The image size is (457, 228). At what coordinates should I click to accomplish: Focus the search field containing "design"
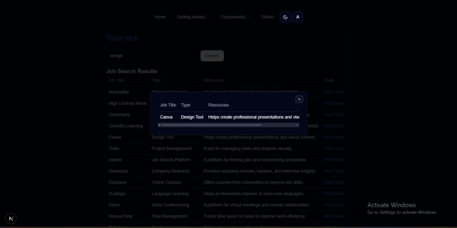[x=153, y=56]
